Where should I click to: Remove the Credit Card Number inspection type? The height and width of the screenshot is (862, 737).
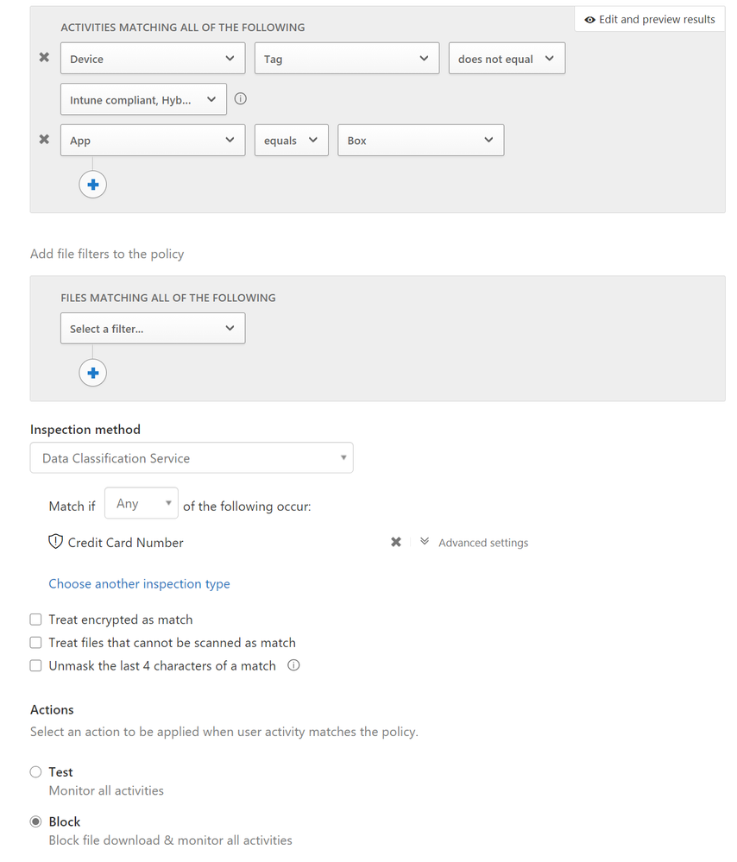click(396, 542)
